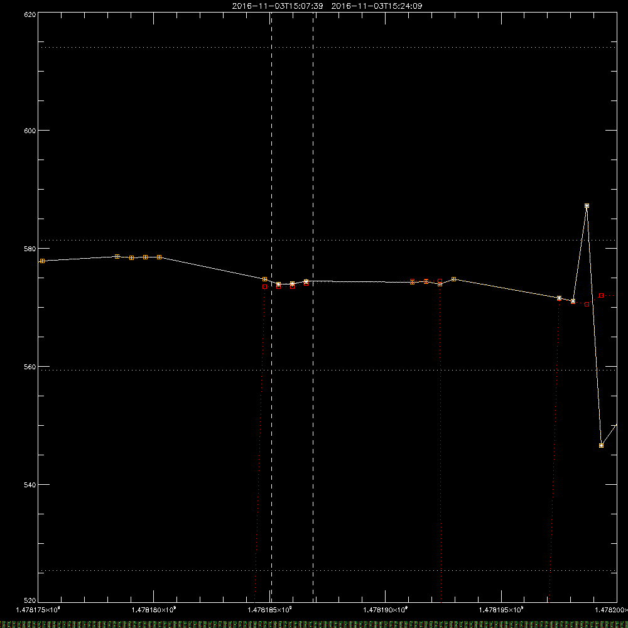The width and height of the screenshot is (628, 628).
Task: Select the y-axis label 540
Action: 30,485
